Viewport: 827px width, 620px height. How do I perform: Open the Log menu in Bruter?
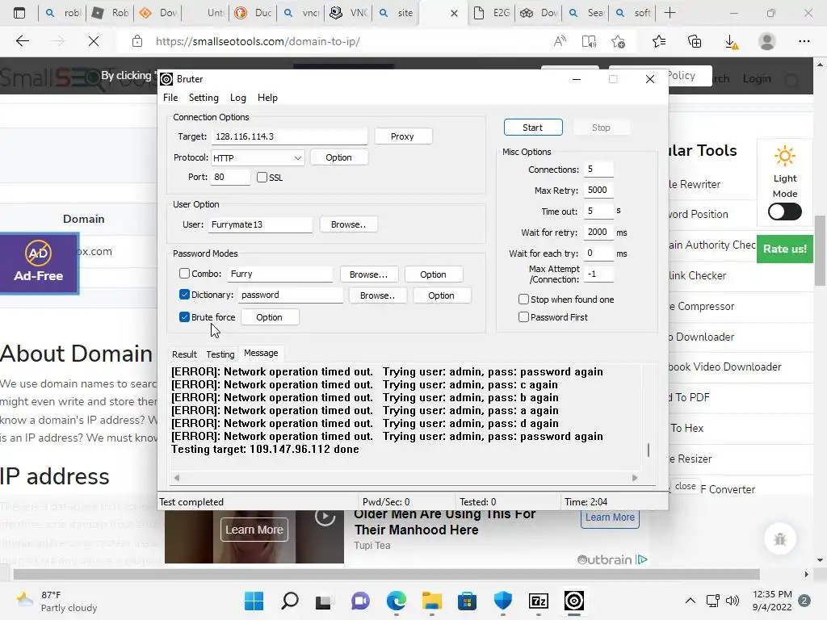click(238, 98)
